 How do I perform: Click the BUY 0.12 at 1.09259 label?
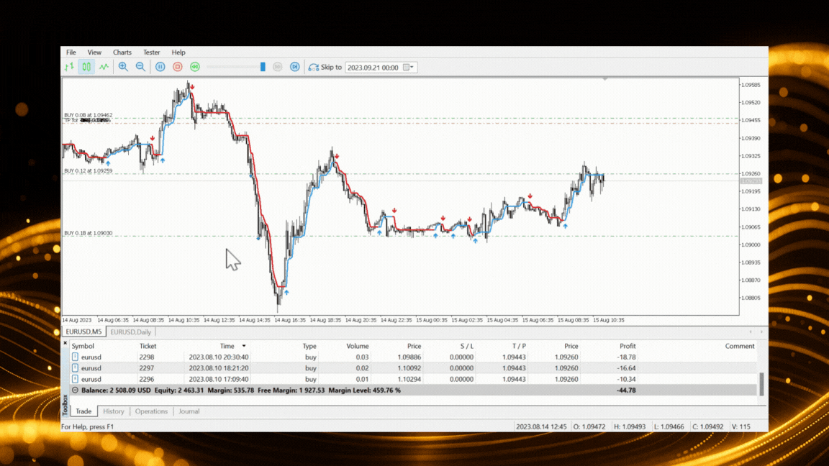click(x=89, y=170)
